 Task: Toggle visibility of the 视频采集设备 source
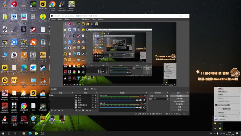tap(92, 105)
